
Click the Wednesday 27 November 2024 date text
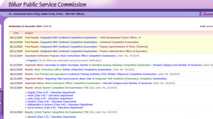click(25, 26)
